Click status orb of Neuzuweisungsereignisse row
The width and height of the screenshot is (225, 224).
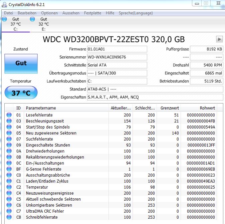click(9, 193)
